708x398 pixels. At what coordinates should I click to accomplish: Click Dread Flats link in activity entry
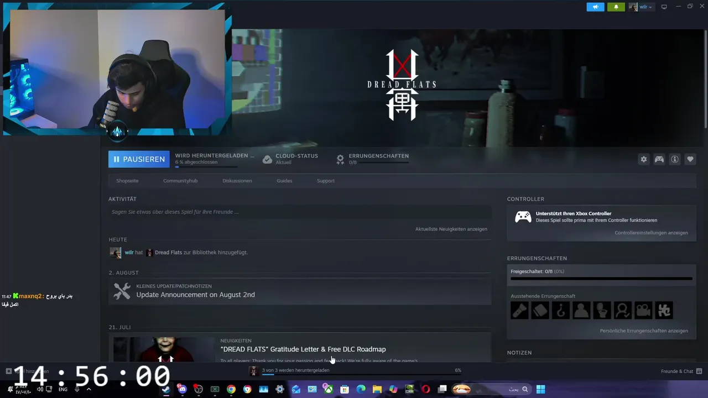pyautogui.click(x=168, y=253)
